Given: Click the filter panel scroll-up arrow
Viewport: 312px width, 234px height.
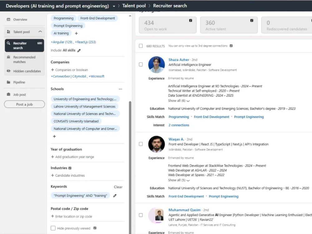Looking at the screenshot, I should tap(130, 16).
